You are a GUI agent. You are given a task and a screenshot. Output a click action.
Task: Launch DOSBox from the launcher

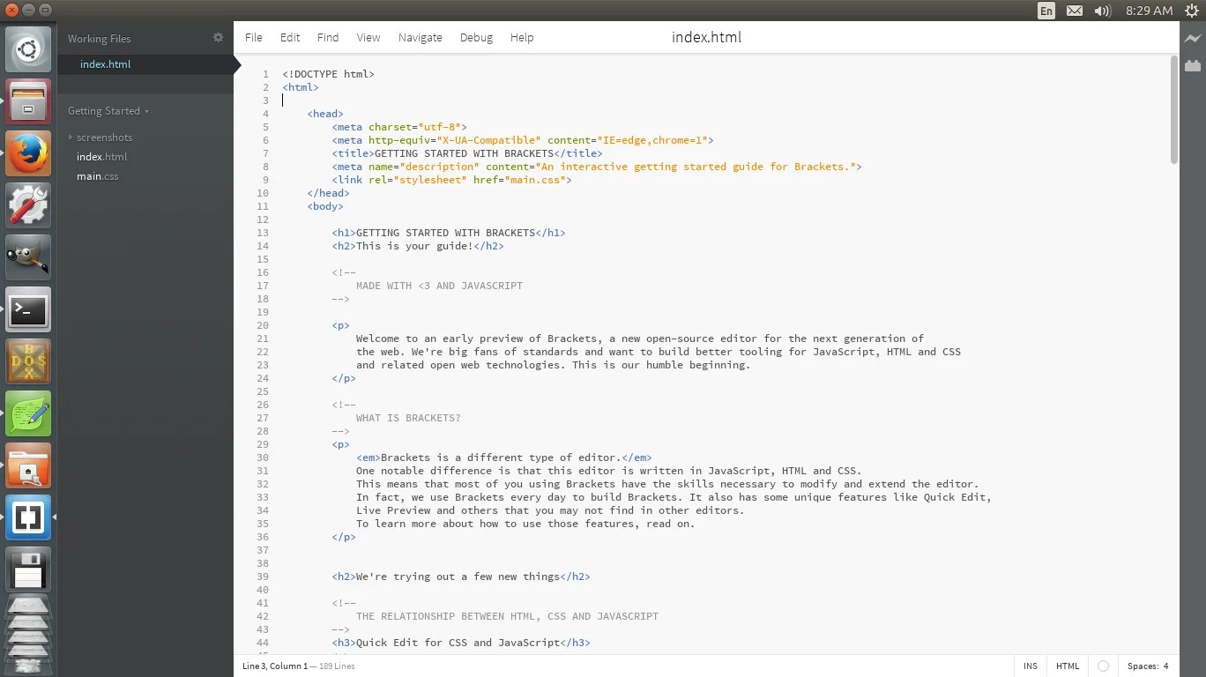tap(28, 361)
